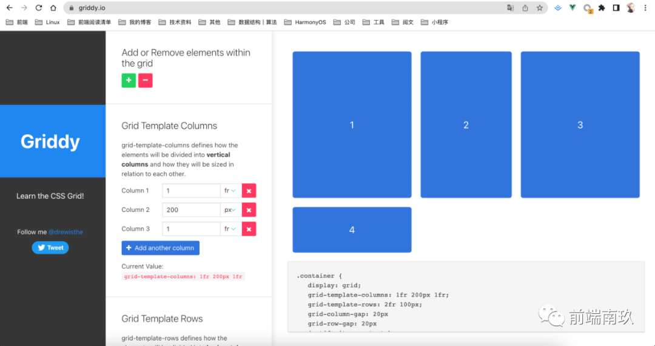Click the share page icon in address bar
The height and width of the screenshot is (346, 655).
click(x=525, y=8)
